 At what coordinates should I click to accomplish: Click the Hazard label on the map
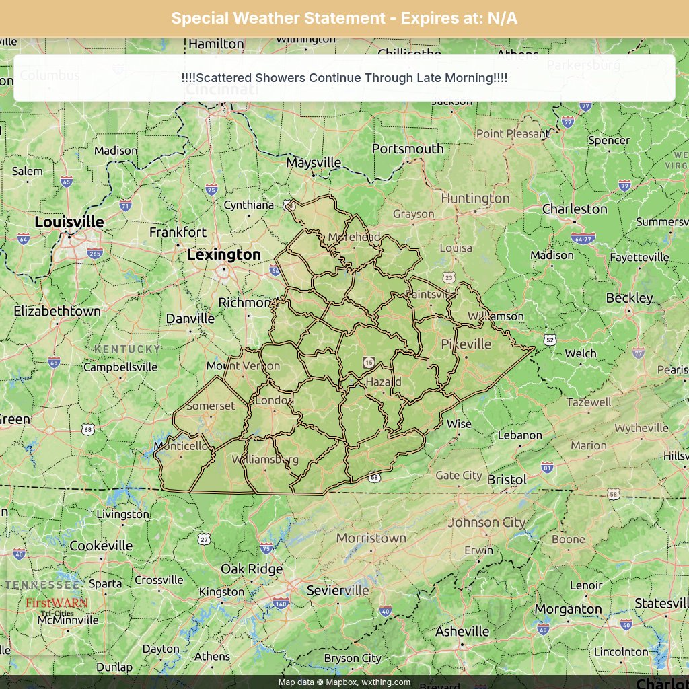tap(383, 382)
